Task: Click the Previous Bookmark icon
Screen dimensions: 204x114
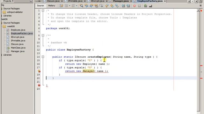Action: 107,6
